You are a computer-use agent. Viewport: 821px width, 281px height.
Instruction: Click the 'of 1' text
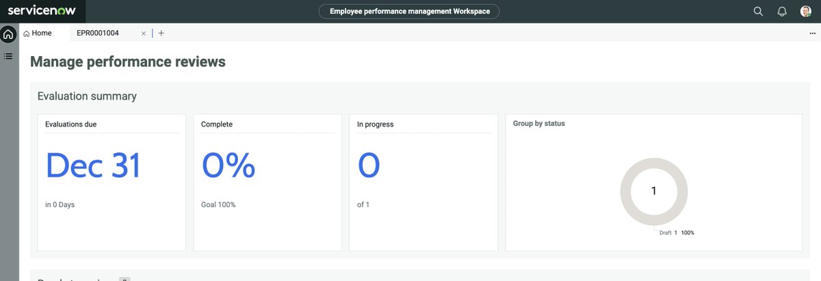363,204
